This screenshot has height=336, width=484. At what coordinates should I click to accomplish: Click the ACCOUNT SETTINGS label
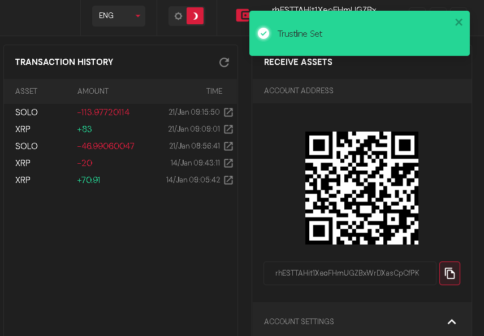tap(299, 321)
